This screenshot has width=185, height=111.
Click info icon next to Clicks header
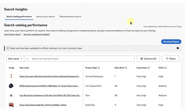[x=166, y=68]
